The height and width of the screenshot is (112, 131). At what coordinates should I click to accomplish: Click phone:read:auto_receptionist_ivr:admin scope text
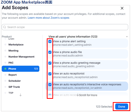(77, 88)
